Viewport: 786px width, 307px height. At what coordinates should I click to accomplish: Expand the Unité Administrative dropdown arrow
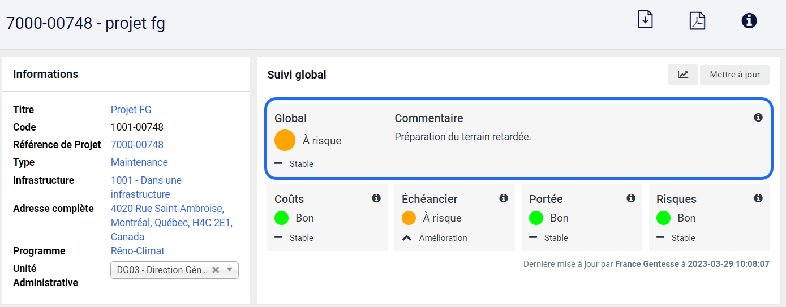tap(230, 270)
